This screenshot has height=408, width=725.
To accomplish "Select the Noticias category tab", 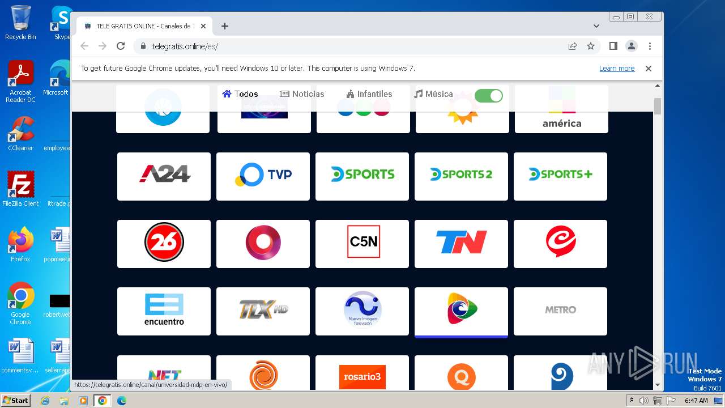I will 302,94.
